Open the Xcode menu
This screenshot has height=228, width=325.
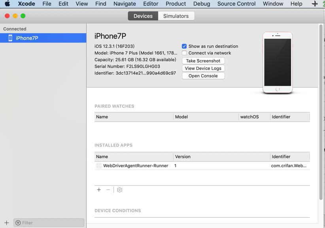26,4
